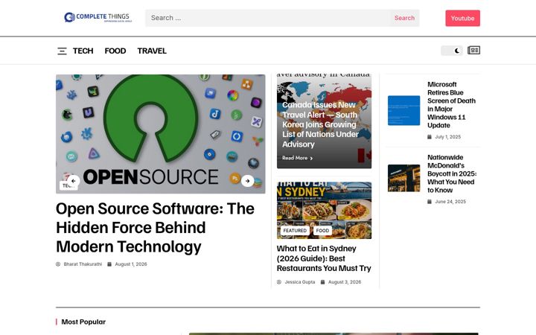
Task: Click the Sydney food thumbnail image
Action: point(324,210)
